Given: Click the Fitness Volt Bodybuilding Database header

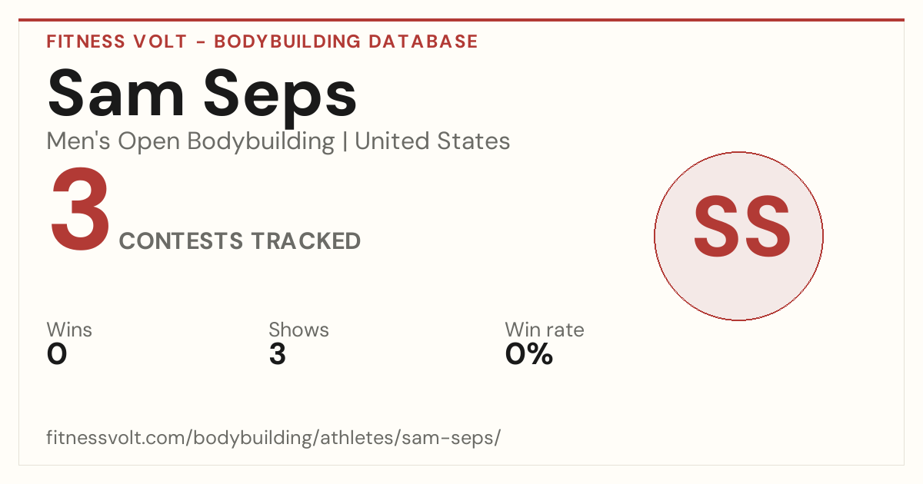Looking at the screenshot, I should pos(262,41).
